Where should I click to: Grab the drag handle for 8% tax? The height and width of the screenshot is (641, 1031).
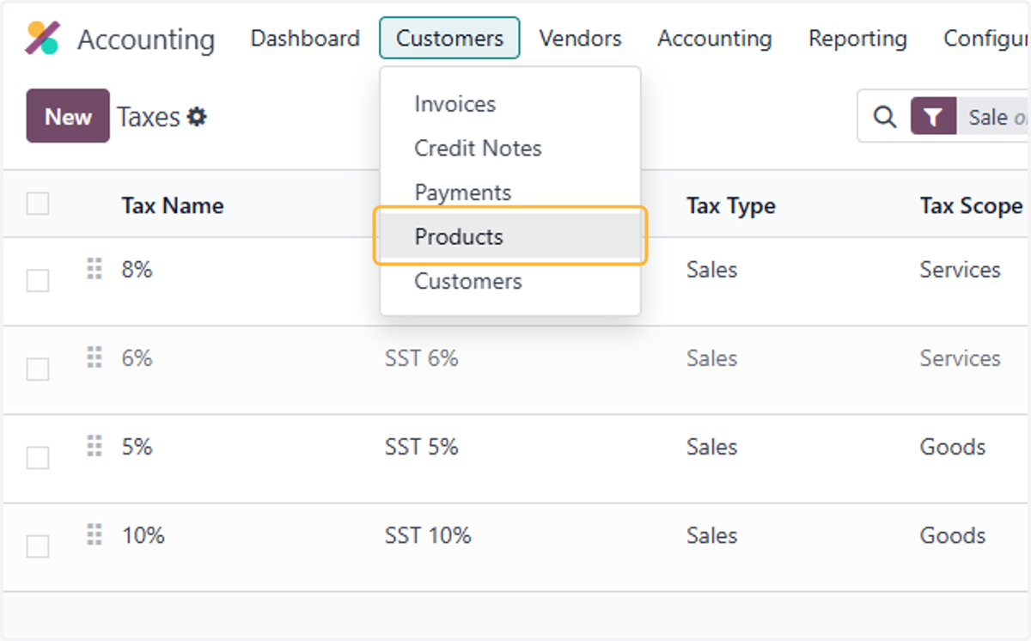[95, 268]
